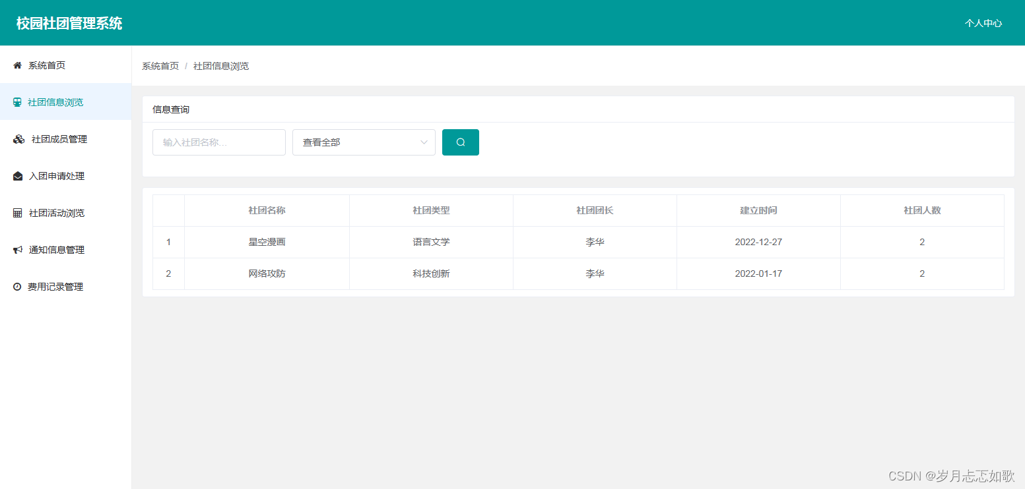Select the 网络攻防 club name cell
The image size is (1025, 489).
[x=267, y=273]
